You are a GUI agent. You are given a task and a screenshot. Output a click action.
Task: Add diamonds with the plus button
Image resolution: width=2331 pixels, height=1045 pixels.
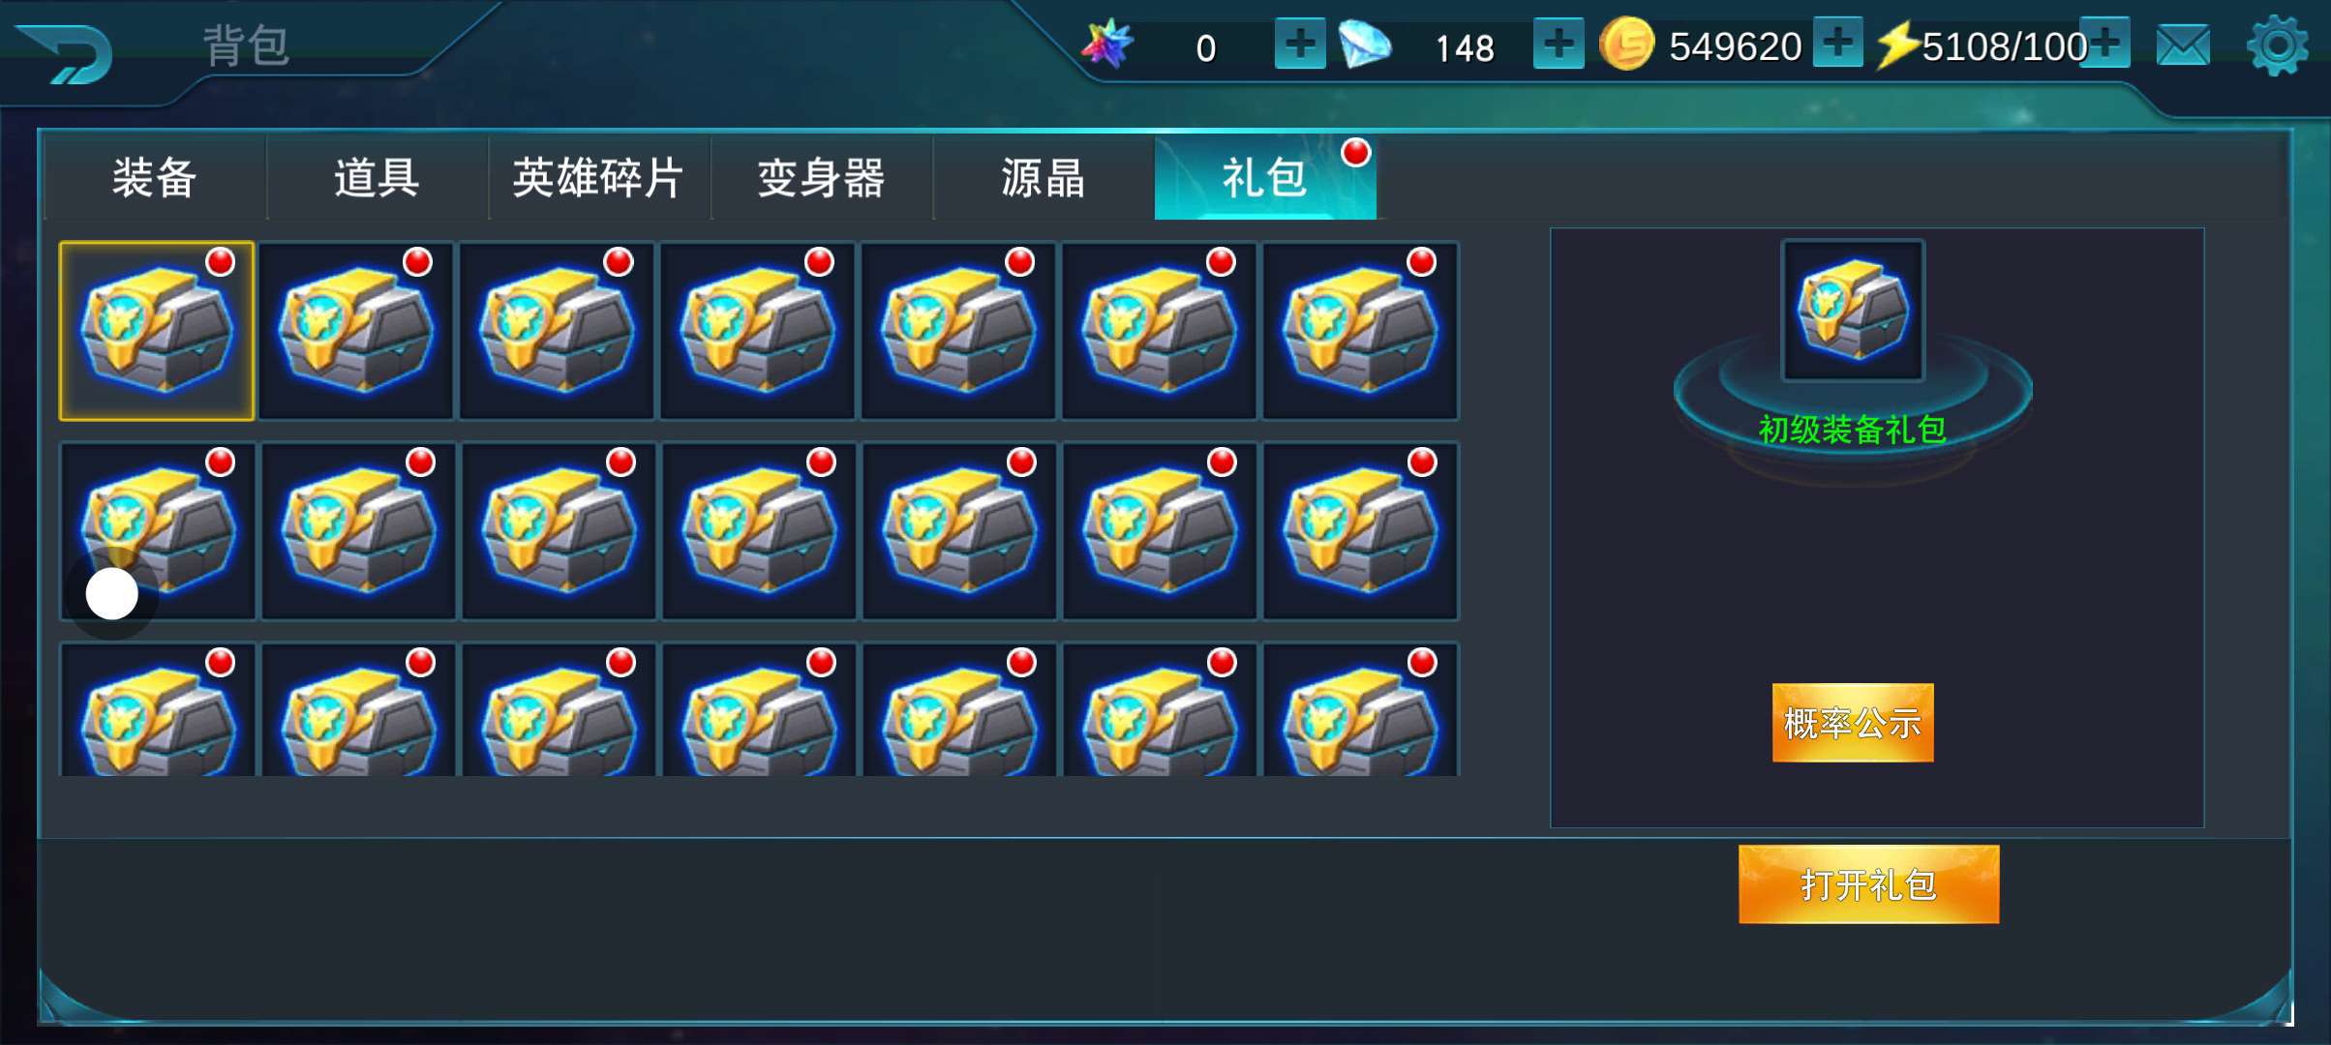[1558, 44]
